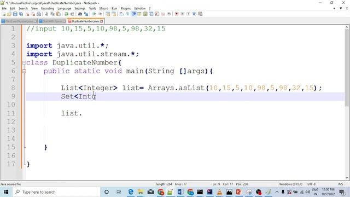350x197 pixels.
Task: Toggle synchronized horizontal scrolling icon
Action: pyautogui.click(x=114, y=14)
